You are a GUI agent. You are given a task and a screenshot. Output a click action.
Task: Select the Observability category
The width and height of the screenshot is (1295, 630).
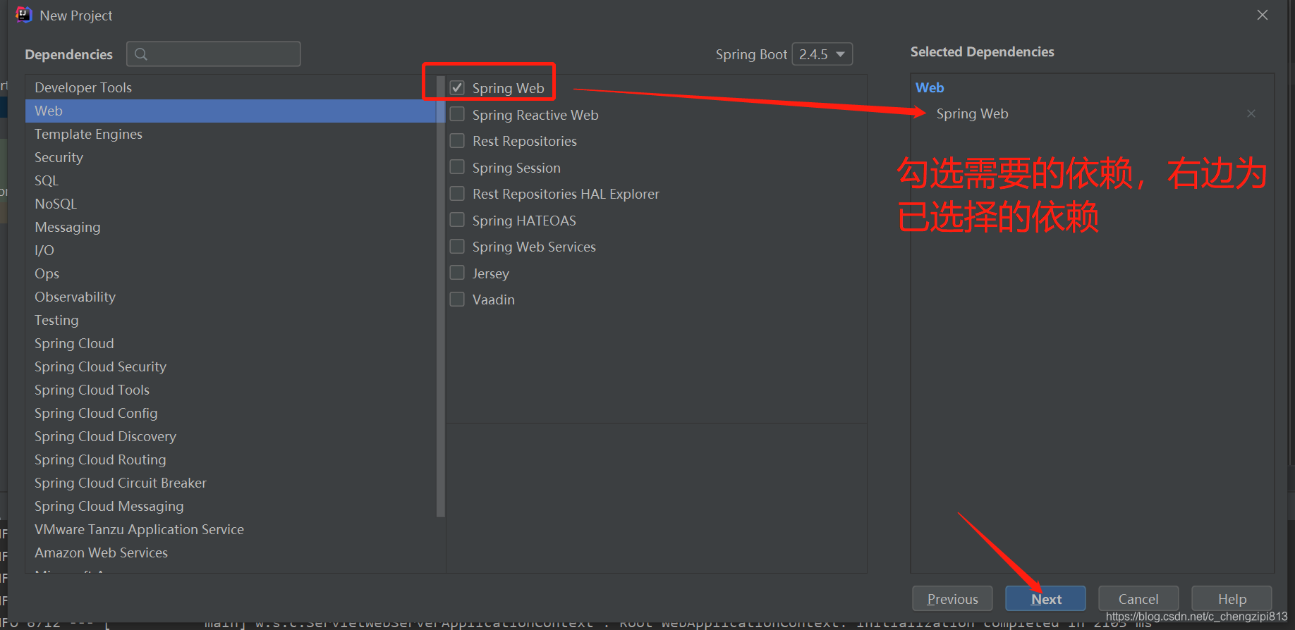pos(231,297)
